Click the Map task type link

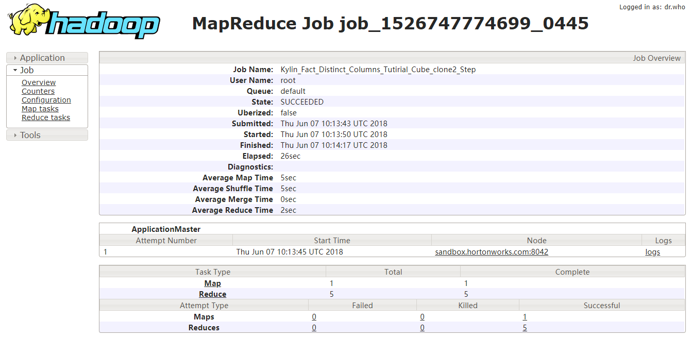pos(212,283)
